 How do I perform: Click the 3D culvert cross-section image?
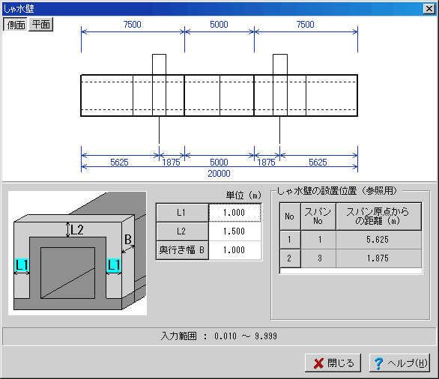click(78, 253)
